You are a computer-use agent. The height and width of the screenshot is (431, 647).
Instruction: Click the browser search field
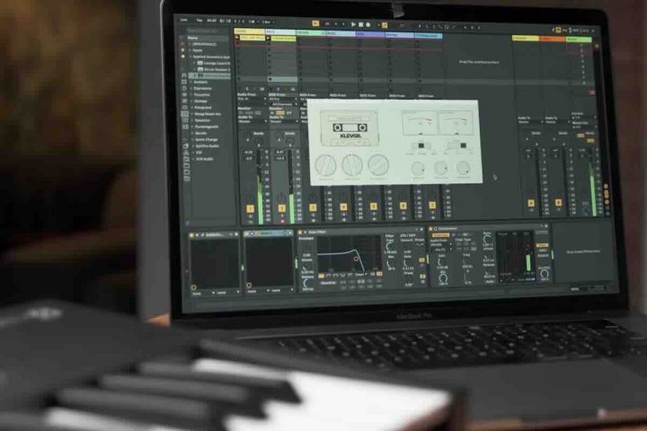tap(208, 31)
